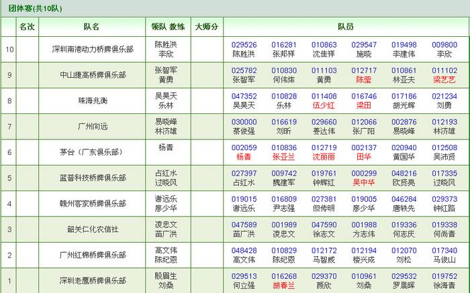Open player ID 020940 link
This screenshot has width=470, height=293.
click(404, 148)
